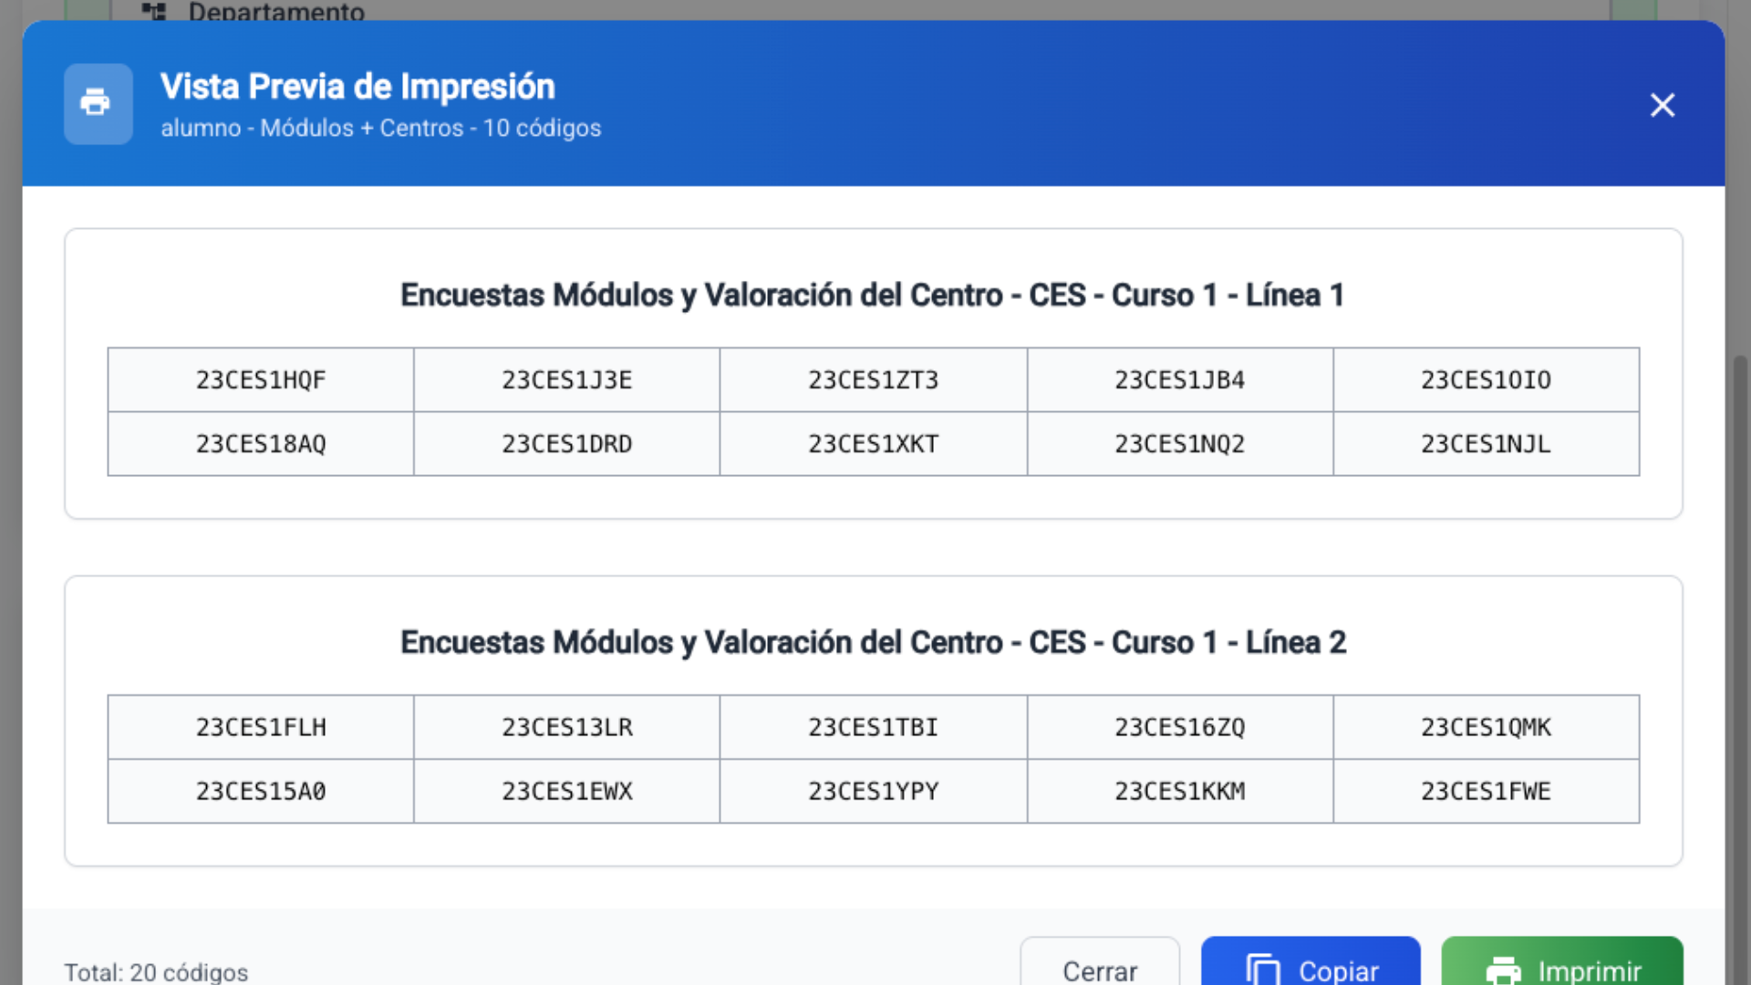Click the copy icon on the Copiar button
1751x985 pixels.
point(1263,970)
